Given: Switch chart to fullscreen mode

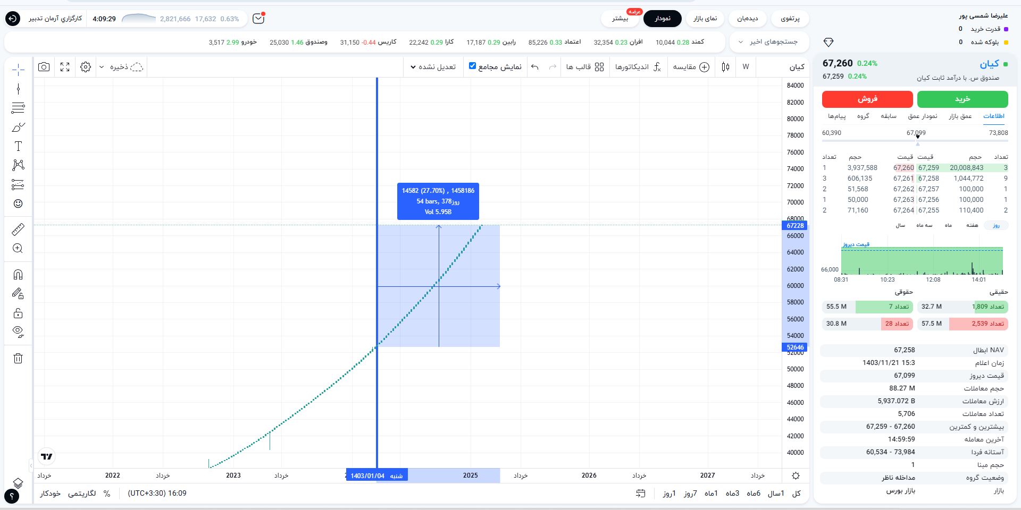Looking at the screenshot, I should pyautogui.click(x=65, y=67).
